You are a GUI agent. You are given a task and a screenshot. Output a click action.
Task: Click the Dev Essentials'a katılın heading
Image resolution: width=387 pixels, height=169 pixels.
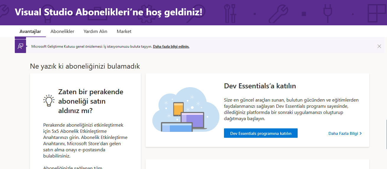[260, 86]
